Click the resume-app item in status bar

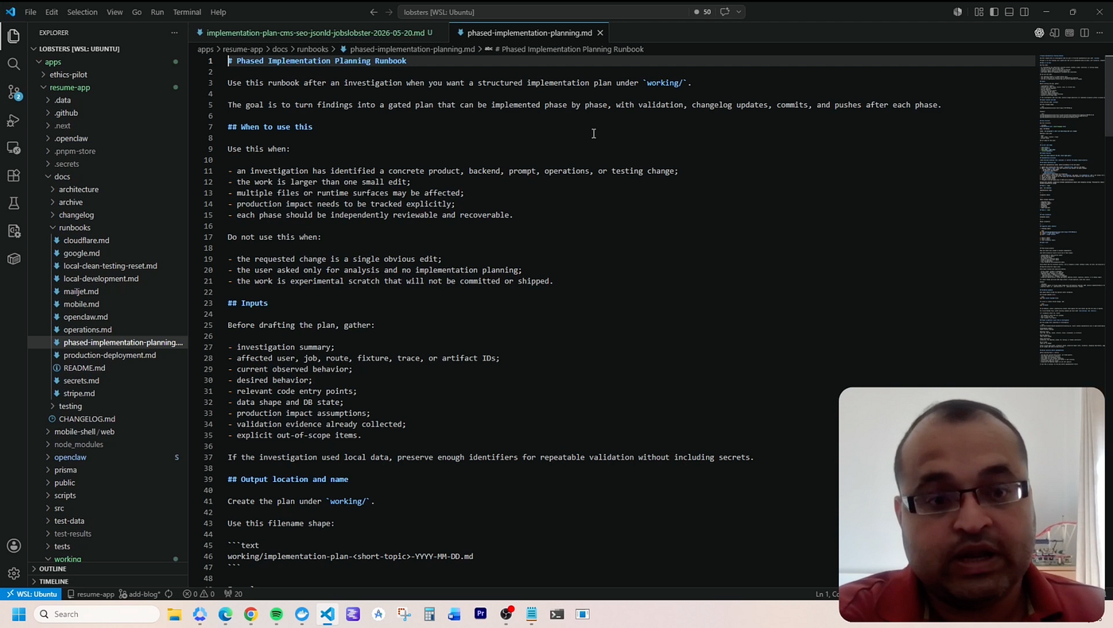coord(91,594)
